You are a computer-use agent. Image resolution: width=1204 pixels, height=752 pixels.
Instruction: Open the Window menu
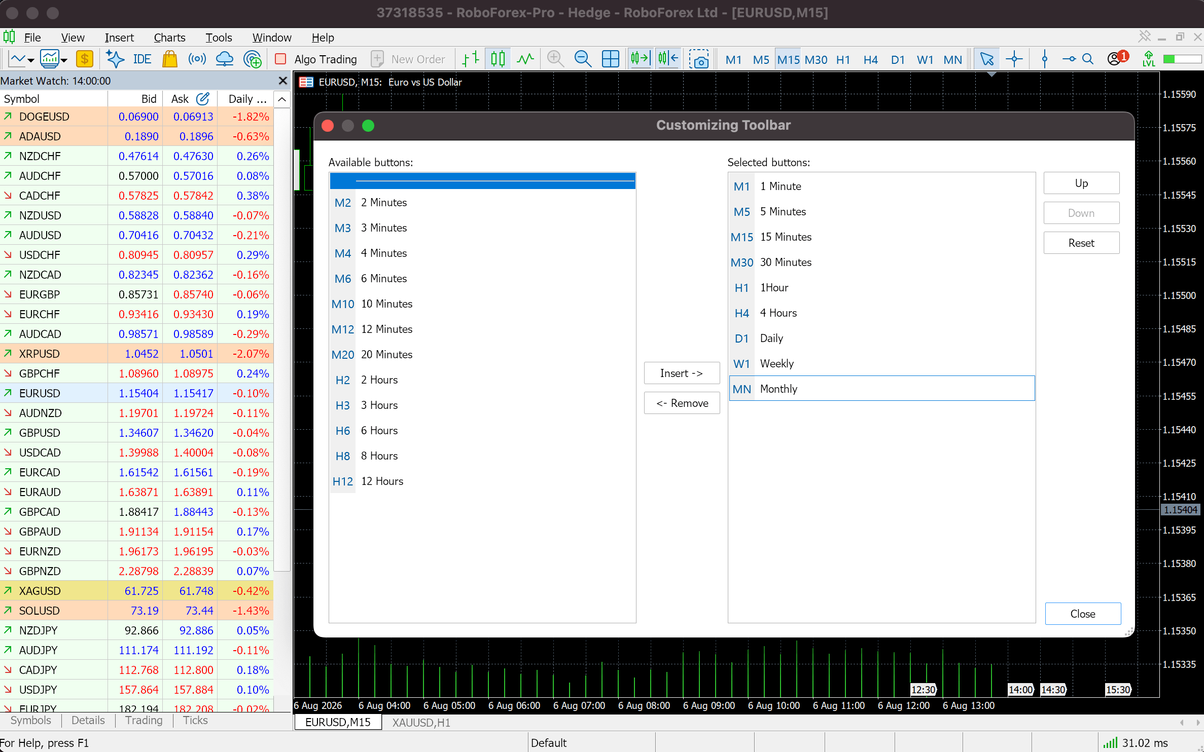tap(272, 37)
